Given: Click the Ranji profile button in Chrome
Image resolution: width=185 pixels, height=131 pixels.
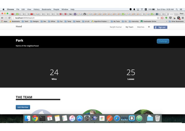Looking at the screenshot, I should [x=182, y=14].
